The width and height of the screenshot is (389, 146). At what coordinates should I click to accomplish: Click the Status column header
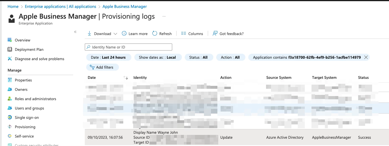pos(363,78)
